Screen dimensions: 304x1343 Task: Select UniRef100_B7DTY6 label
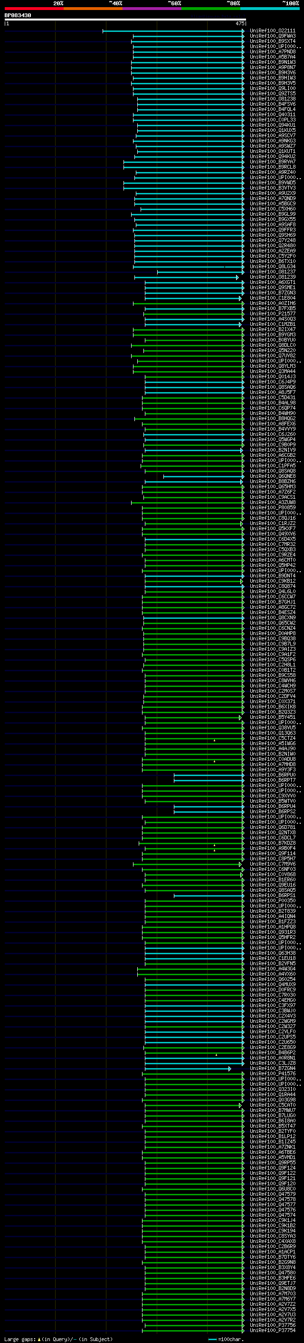[272, 1257]
